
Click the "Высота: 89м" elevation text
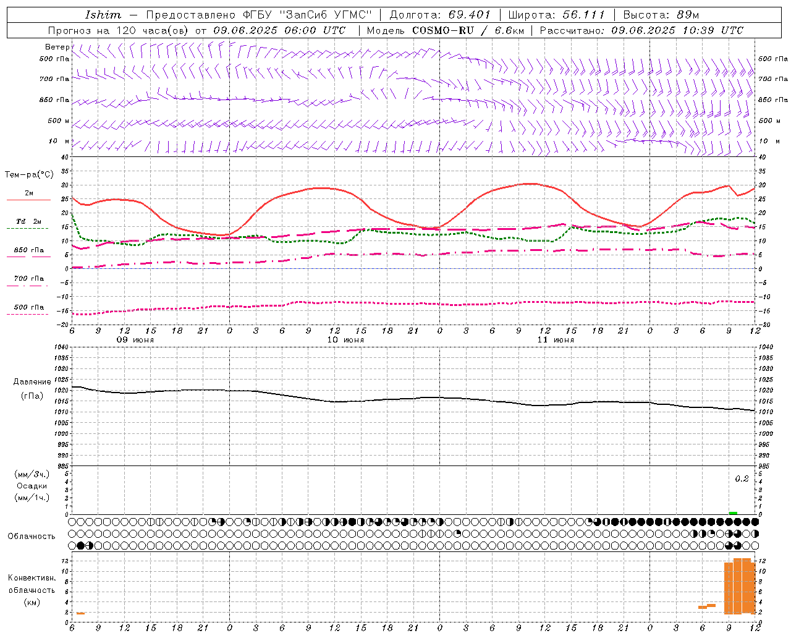(x=661, y=15)
